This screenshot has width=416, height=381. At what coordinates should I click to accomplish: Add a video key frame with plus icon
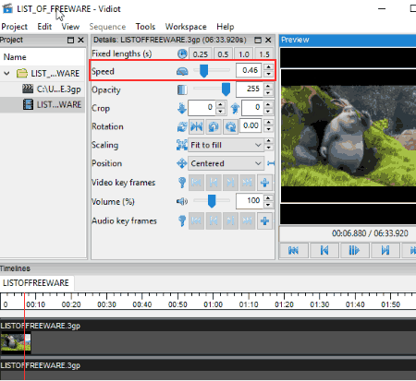coord(264,183)
